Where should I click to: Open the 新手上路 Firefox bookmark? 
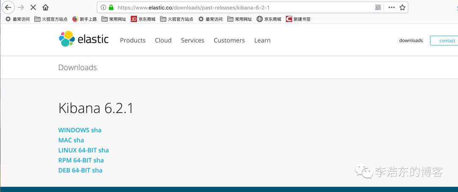[84, 19]
